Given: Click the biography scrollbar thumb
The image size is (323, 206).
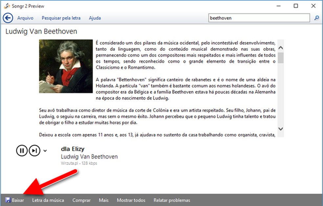Looking at the screenshot, I should click(x=281, y=58).
